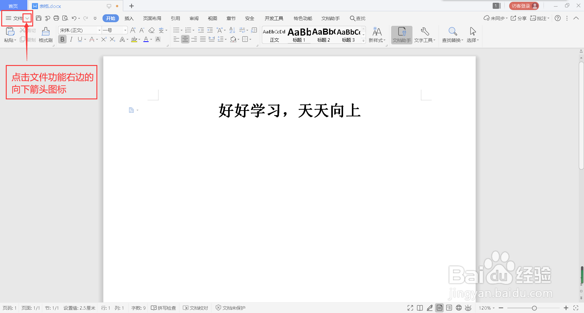Toggle bold formatting

click(x=62, y=39)
